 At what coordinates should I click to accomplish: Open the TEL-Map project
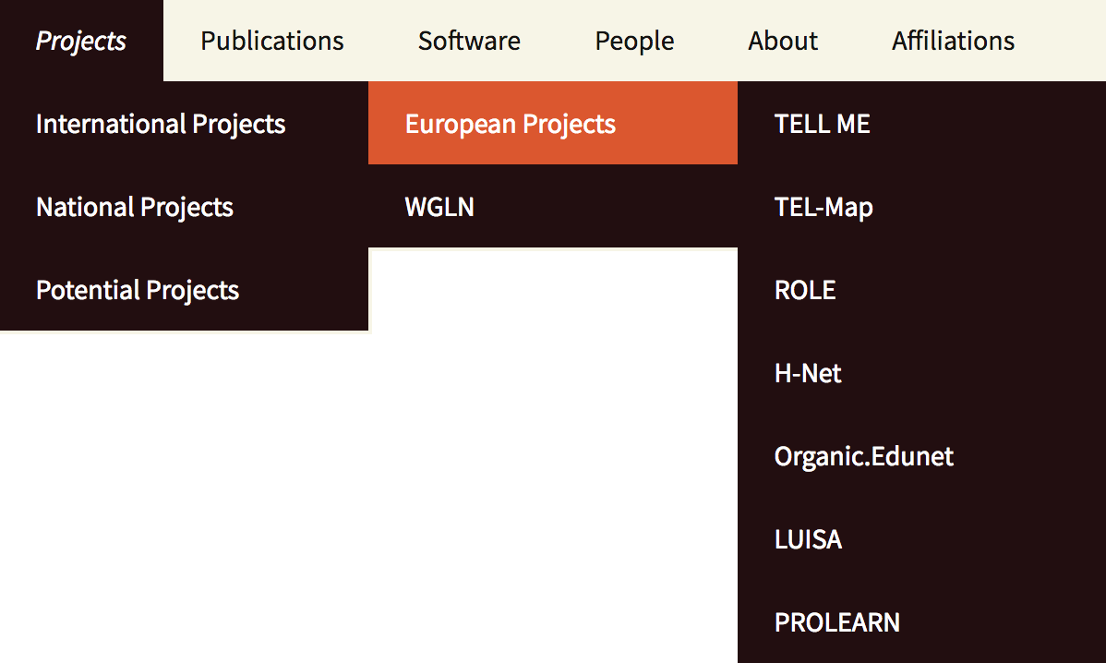click(x=823, y=207)
